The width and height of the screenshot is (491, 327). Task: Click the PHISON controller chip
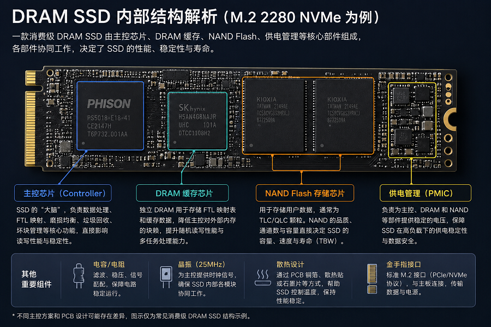[110, 116]
